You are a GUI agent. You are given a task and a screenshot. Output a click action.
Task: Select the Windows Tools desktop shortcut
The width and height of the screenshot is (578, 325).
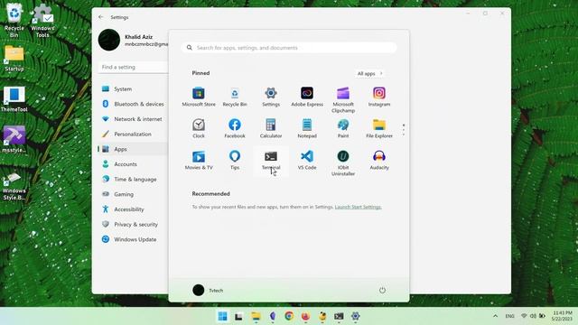click(42, 21)
